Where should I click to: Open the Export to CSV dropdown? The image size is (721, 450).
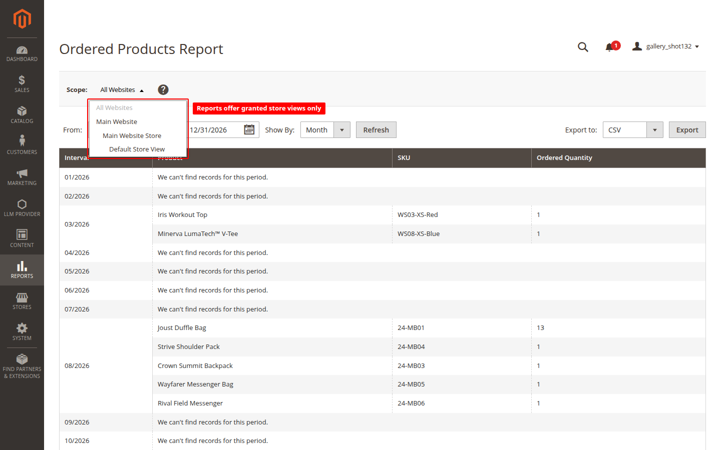pyautogui.click(x=633, y=130)
